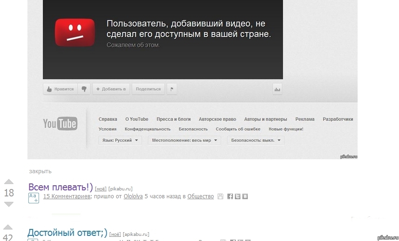The height and width of the screenshot is (241, 399).
Task: Click Сообщить об ошибке link
Action: tap(238, 129)
